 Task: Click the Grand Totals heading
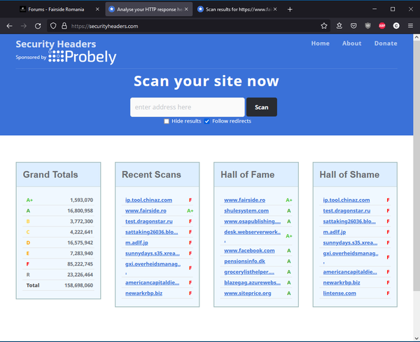tap(50, 175)
